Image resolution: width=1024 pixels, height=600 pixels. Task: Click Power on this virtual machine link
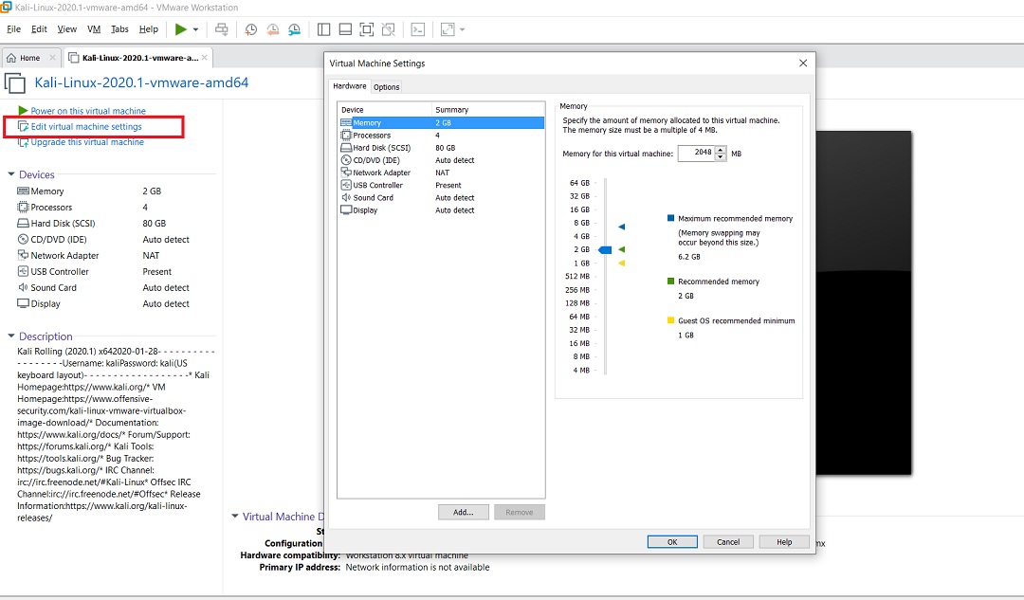point(88,111)
